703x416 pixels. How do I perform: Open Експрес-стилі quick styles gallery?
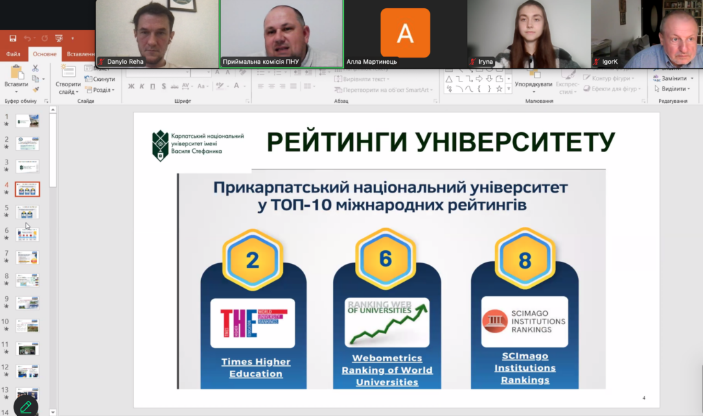click(x=567, y=81)
